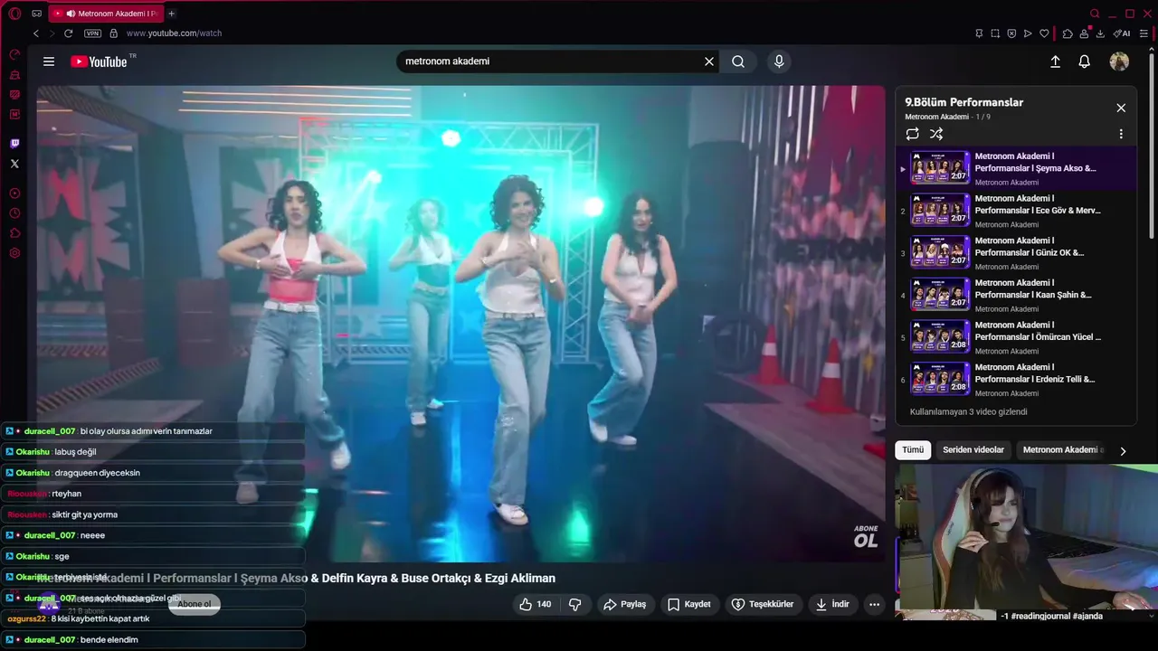
Task: Play playlist video Ömürcan Yücel
Action: [1017, 337]
